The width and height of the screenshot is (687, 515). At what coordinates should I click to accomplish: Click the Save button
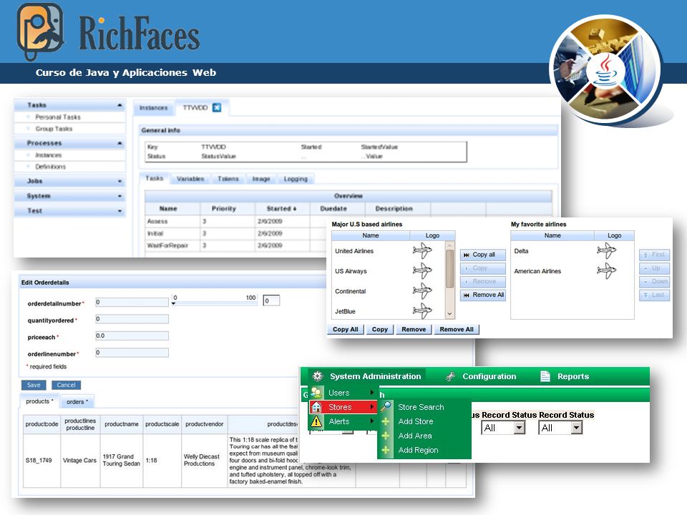(x=34, y=385)
